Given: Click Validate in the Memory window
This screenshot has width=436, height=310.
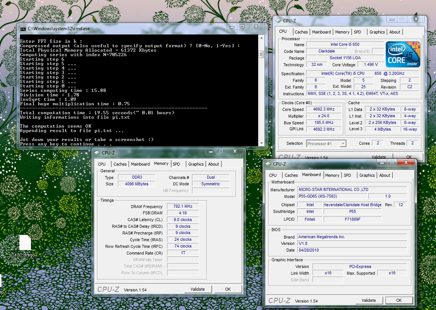Looking at the screenshot, I should [x=198, y=289].
